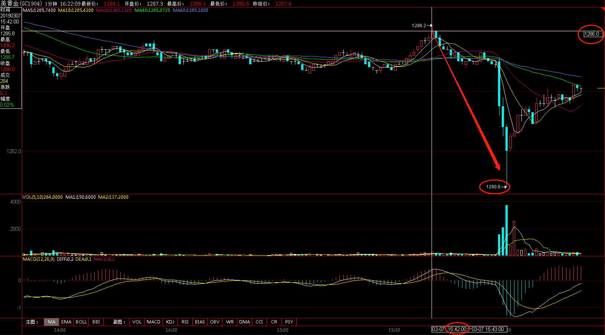Select MACD sub-chart tab
This screenshot has width=605, height=335.
click(153, 322)
